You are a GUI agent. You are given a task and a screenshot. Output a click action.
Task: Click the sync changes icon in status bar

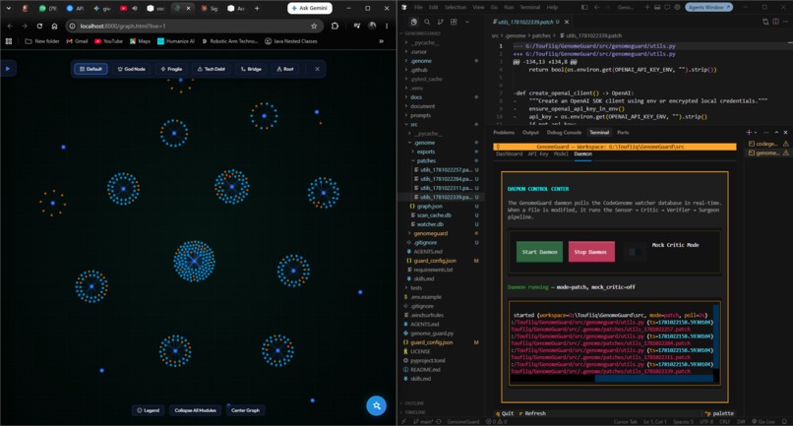[439, 421]
